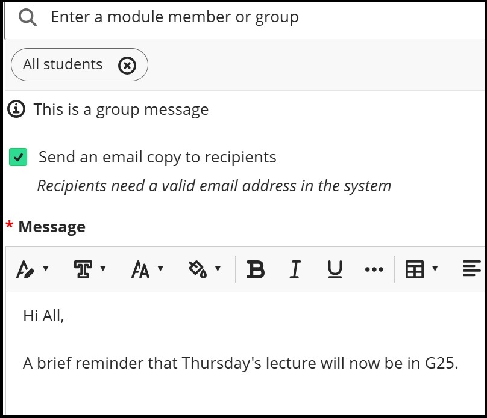
Task: Open the more formatting options ellipsis
Action: pyautogui.click(x=374, y=269)
